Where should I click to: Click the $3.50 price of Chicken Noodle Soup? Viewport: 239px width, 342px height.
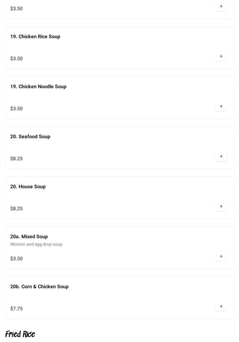click(16, 109)
